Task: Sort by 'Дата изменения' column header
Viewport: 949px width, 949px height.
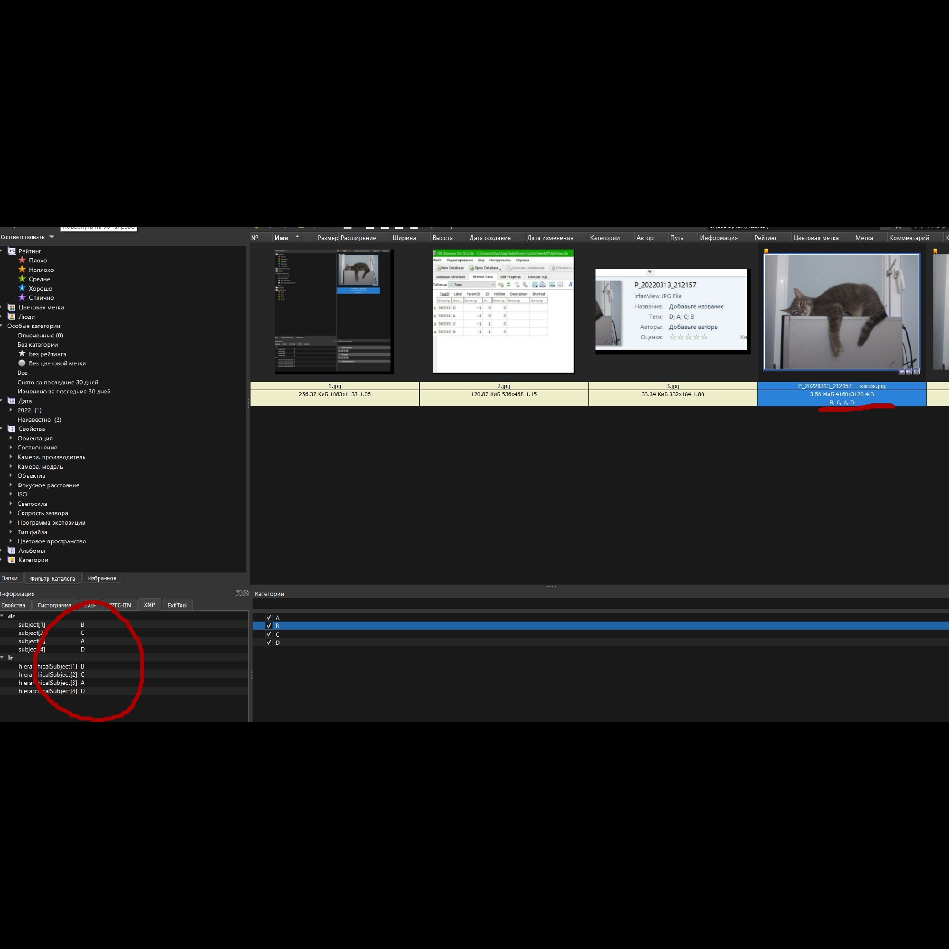Action: [x=550, y=238]
